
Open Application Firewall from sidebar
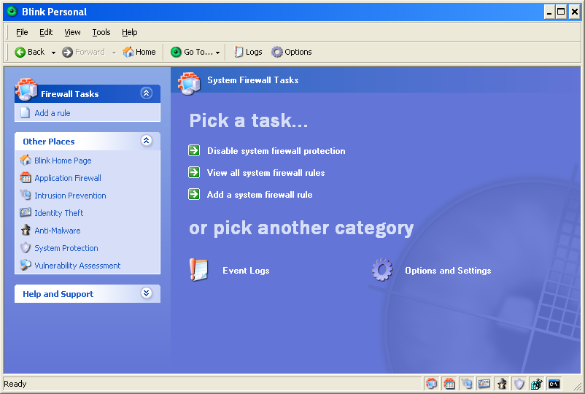point(68,178)
